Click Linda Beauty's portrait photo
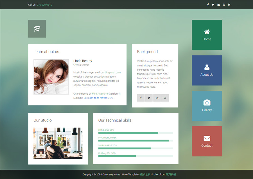 coord(51,77)
